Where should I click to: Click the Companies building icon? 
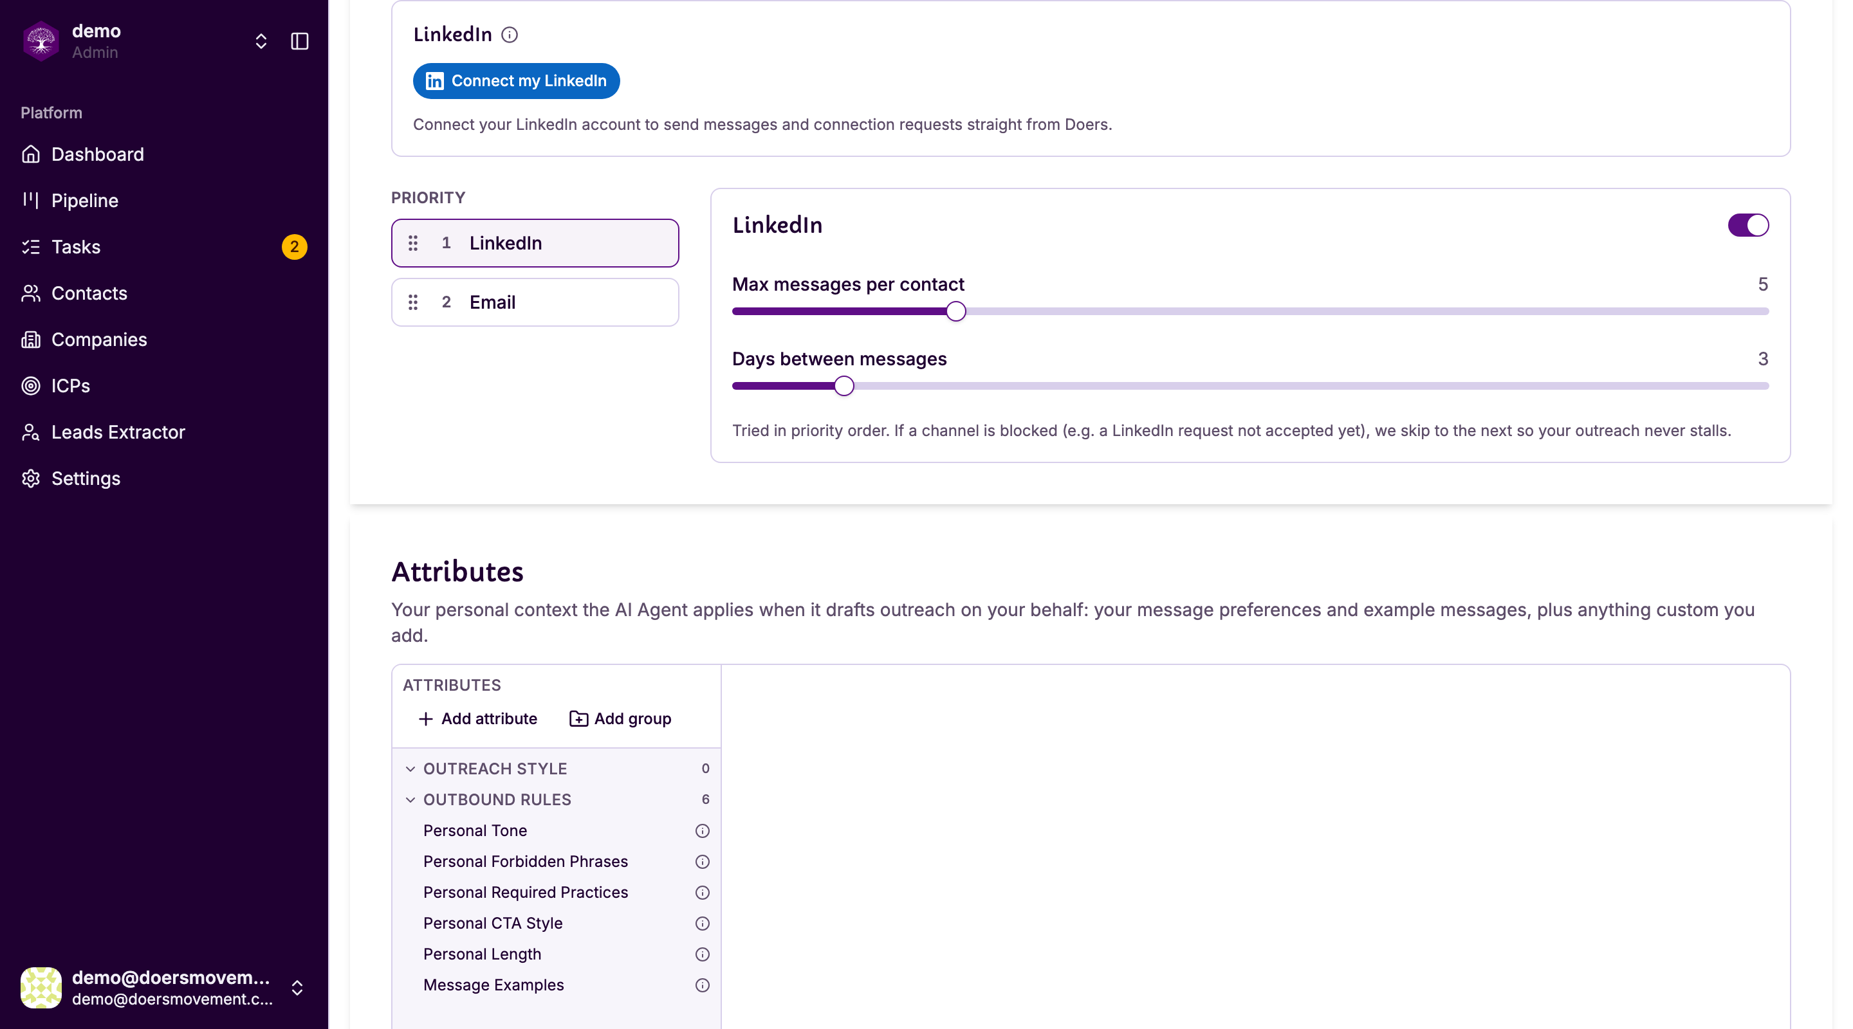pyautogui.click(x=31, y=340)
